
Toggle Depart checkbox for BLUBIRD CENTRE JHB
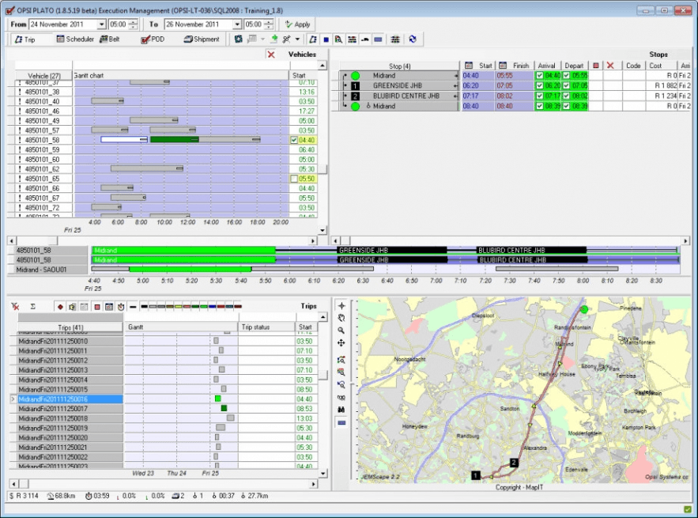(566, 96)
